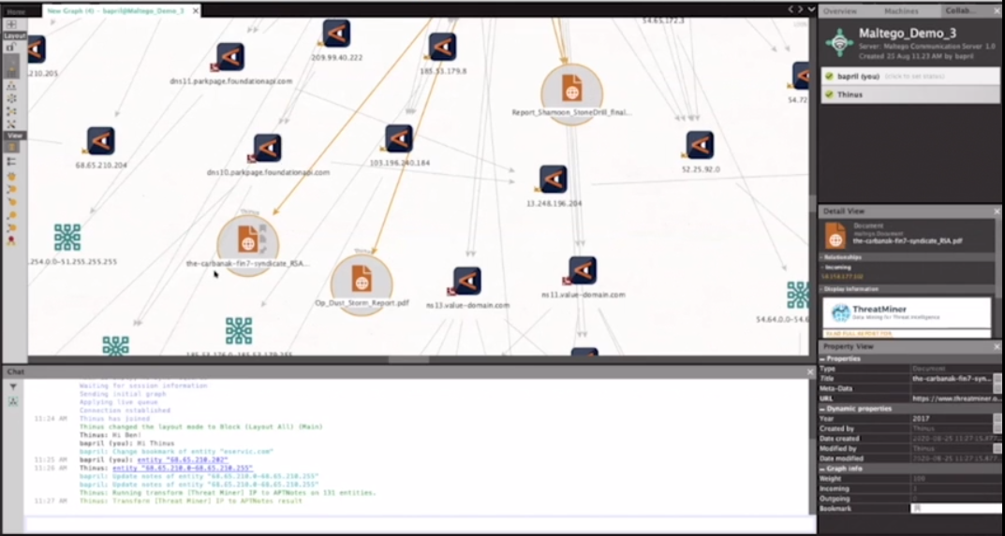The width and height of the screenshot is (1005, 536).
Task: Click the netblock icon above 51.255.255.255 label
Action: pyautogui.click(x=67, y=237)
